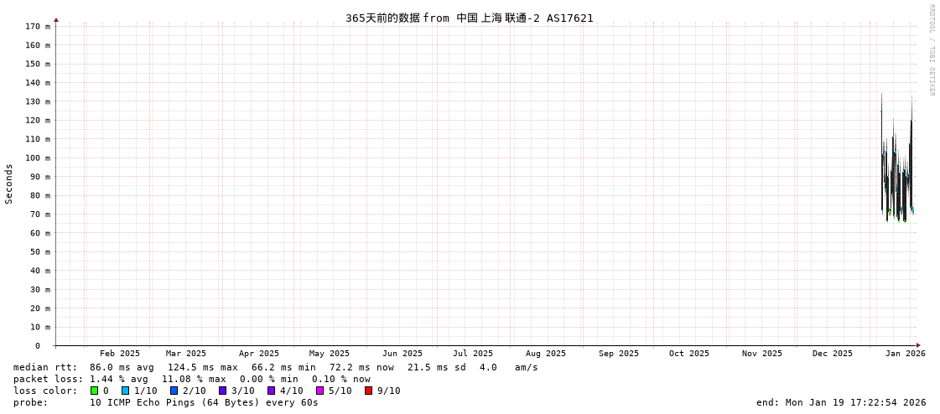
Task: Select the light blue 1/10 loss swatch
Action: coord(126,391)
